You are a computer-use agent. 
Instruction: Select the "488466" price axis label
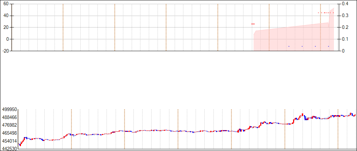[9, 117]
